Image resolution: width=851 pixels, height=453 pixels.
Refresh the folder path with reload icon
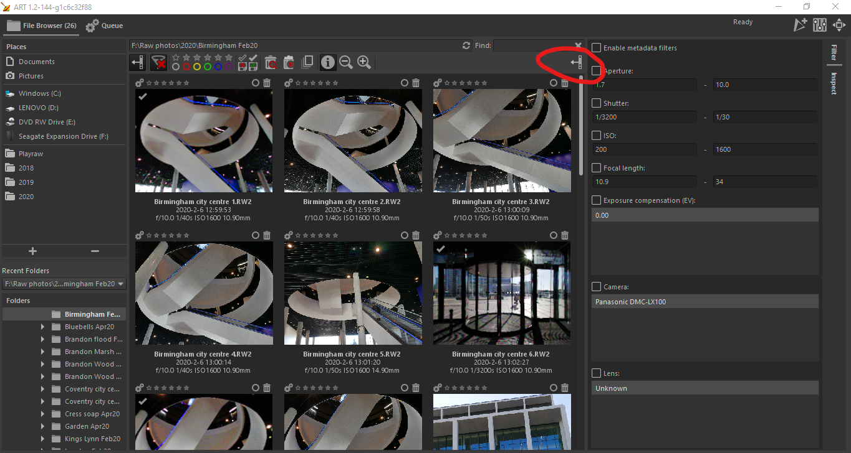point(466,45)
